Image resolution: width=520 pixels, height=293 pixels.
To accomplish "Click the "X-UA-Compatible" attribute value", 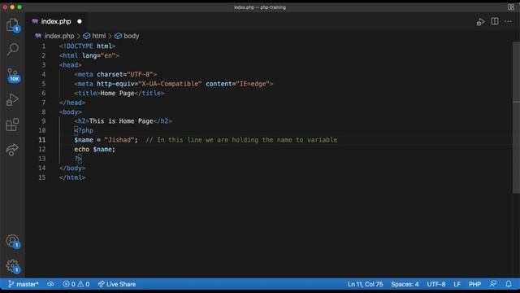I will point(170,84).
